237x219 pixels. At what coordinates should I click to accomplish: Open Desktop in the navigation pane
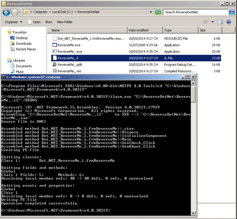(22, 38)
